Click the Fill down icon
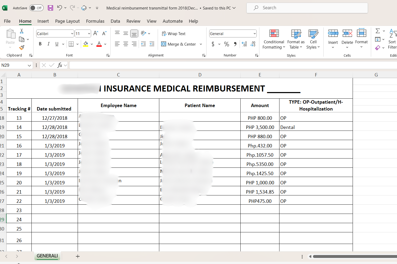 point(378,39)
